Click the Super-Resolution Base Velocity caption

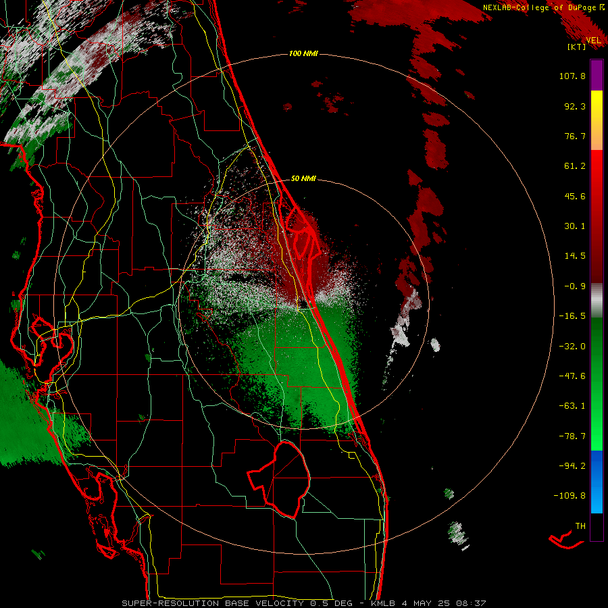coord(303,603)
